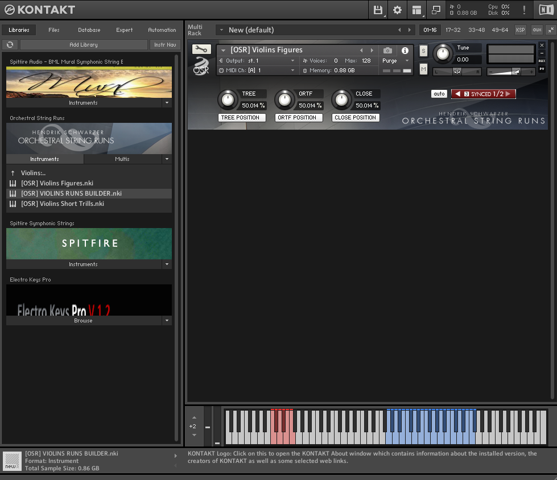Click the Native Instruments NI logo
557x480 pixels.
click(546, 10)
